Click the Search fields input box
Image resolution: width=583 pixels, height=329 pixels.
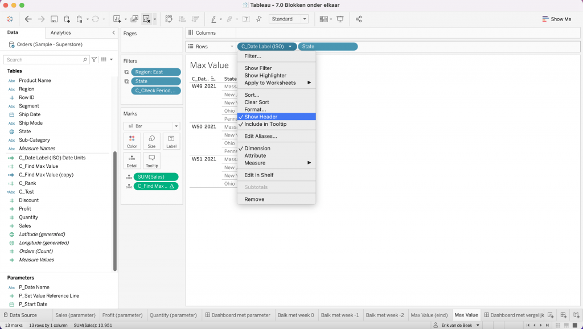[46, 59]
